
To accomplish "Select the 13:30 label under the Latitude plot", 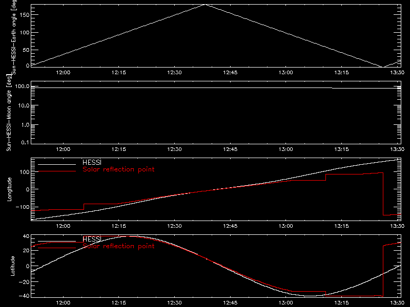I will [397, 302].
